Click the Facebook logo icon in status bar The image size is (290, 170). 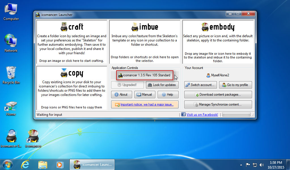(x=183, y=114)
